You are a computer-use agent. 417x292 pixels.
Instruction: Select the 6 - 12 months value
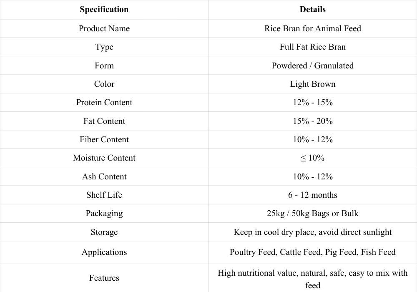(x=312, y=195)
